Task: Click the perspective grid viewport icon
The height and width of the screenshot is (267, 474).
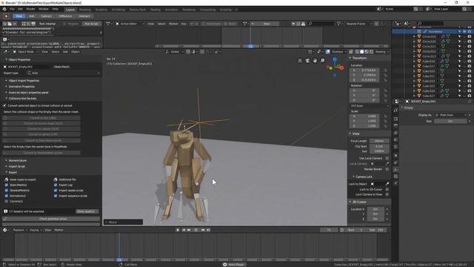Action: tap(300, 61)
